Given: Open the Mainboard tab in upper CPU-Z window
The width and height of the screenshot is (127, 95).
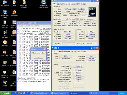Looking at the screenshot, I should point(66,4).
